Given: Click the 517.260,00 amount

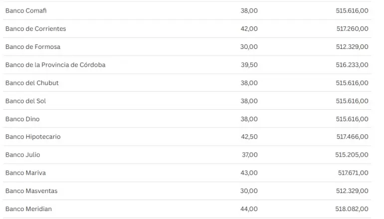Looking at the screenshot, I should (x=352, y=28).
